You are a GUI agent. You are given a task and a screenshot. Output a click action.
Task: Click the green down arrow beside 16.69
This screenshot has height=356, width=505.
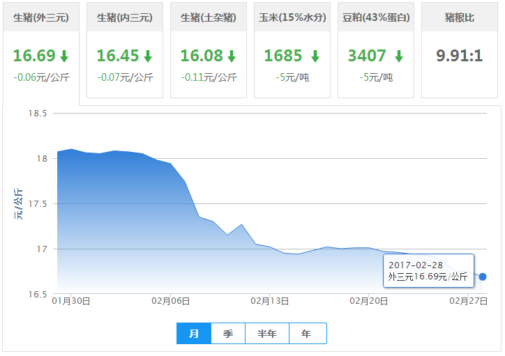click(x=64, y=56)
